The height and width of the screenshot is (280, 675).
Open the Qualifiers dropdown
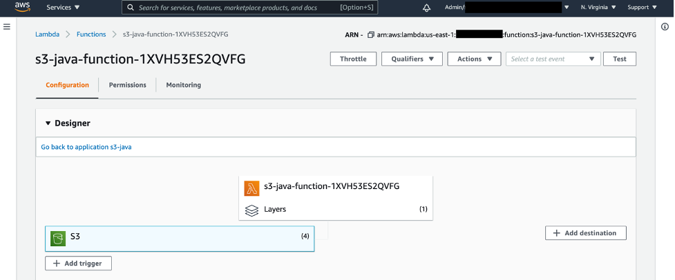412,59
